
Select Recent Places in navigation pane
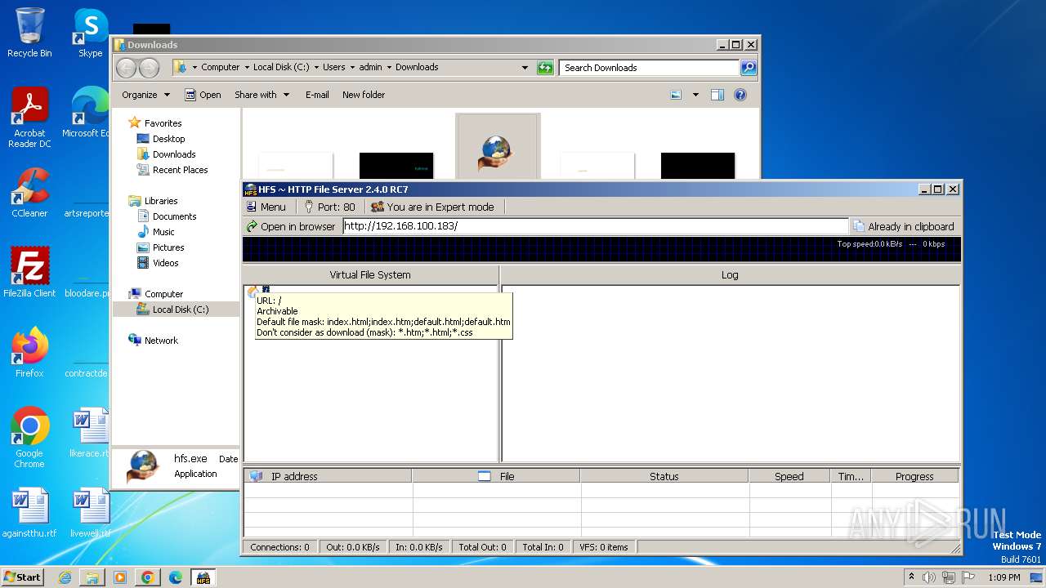(180, 170)
